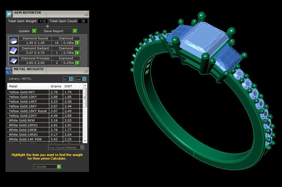Click green arrow beside 0.25tw
The image size is (282, 187).
78,63
